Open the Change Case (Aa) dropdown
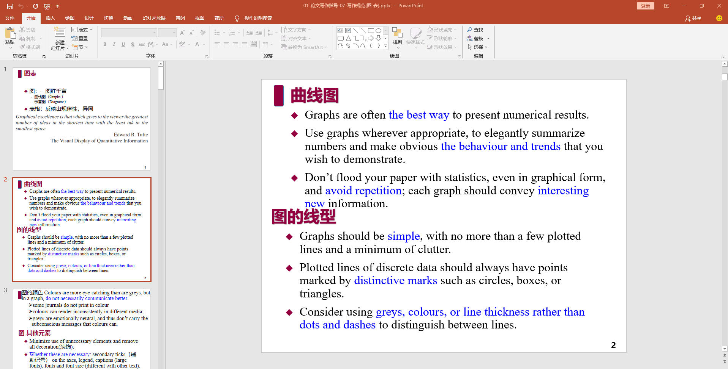This screenshot has width=728, height=369. coord(167,44)
